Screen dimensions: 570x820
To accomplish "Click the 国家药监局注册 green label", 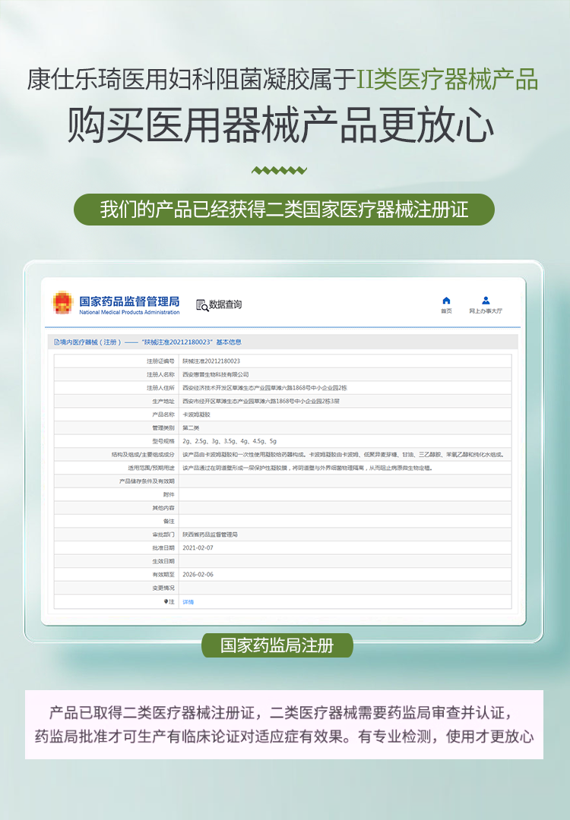I will click(x=277, y=645).
